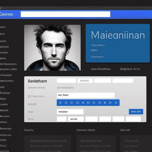The image size is (152, 152).
Task: Focus the first empty field beside SarNatham
Action: (66, 80)
